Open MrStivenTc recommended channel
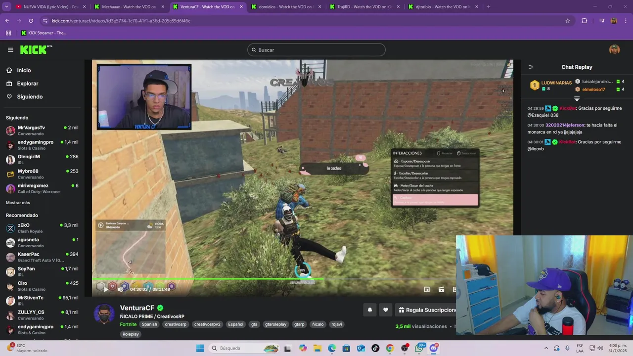The image size is (633, 356). [x=42, y=301]
